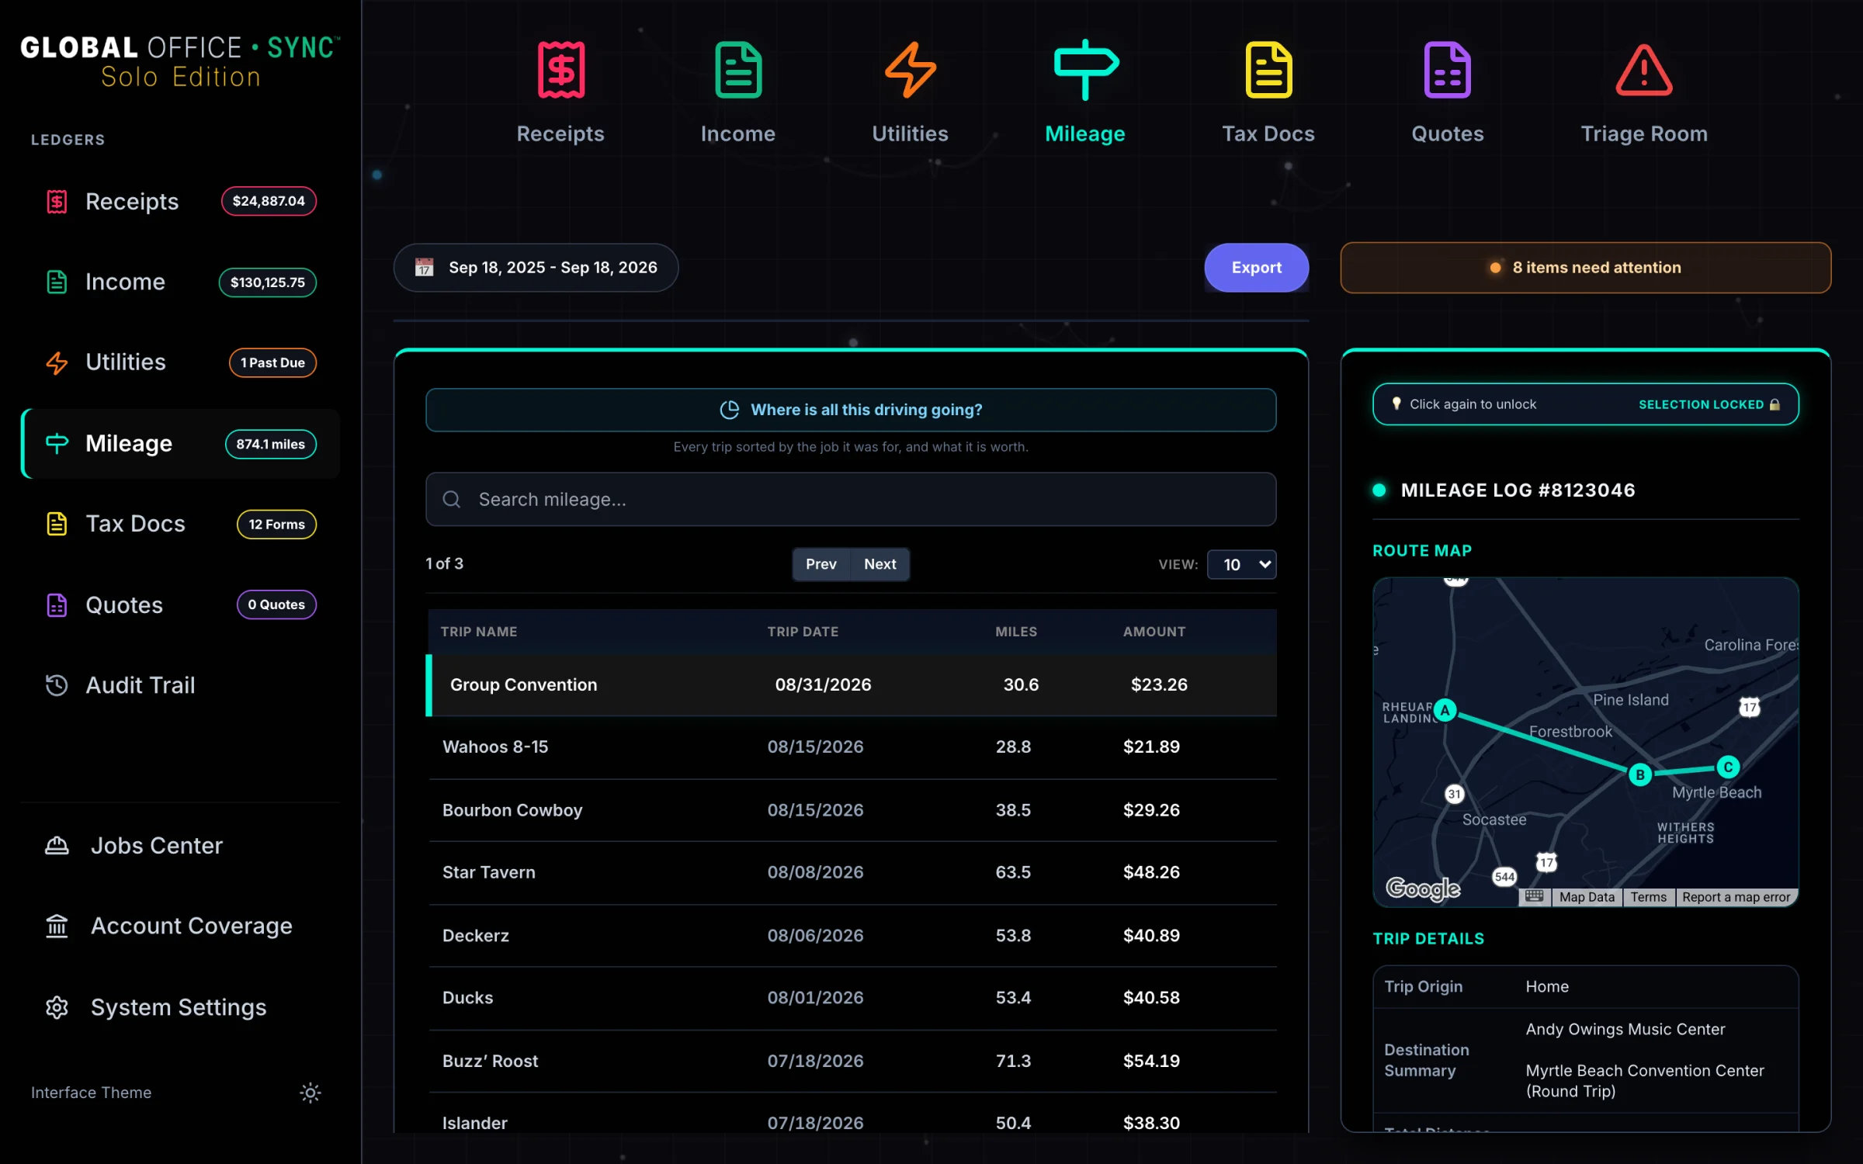Open the date range picker Sep 18, 2025
Screen dimensions: 1863x1164
536,268
